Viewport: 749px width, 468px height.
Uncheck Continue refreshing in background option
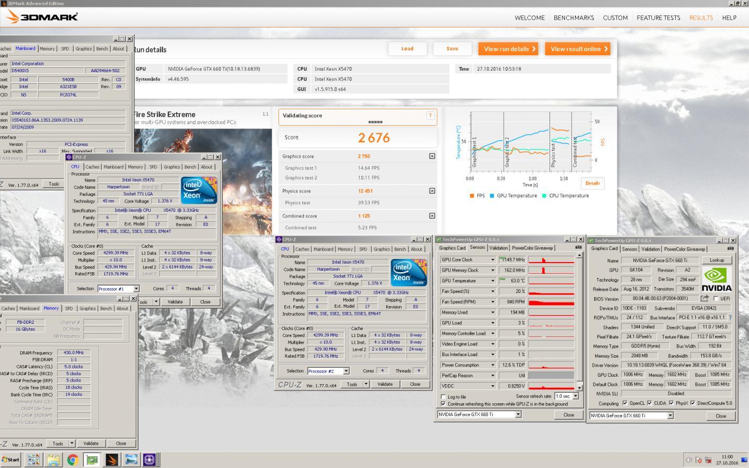443,404
